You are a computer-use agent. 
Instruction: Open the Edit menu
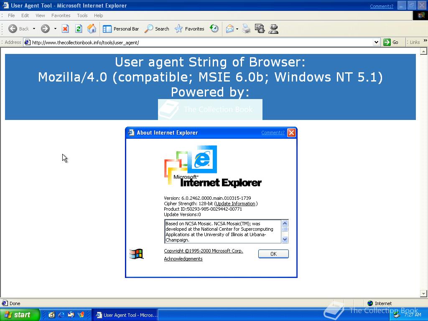[25, 15]
